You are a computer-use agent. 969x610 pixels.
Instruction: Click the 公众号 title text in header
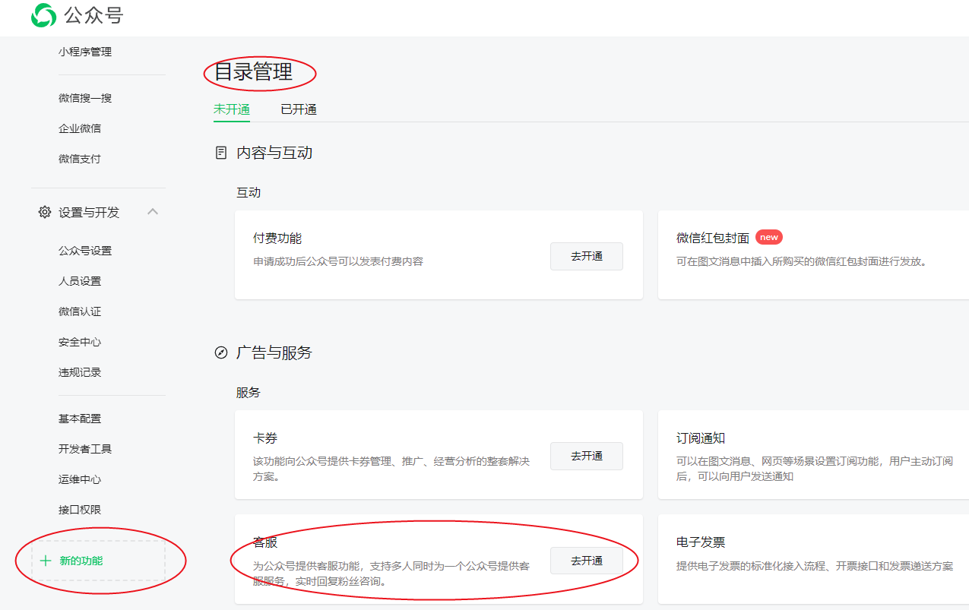[94, 15]
